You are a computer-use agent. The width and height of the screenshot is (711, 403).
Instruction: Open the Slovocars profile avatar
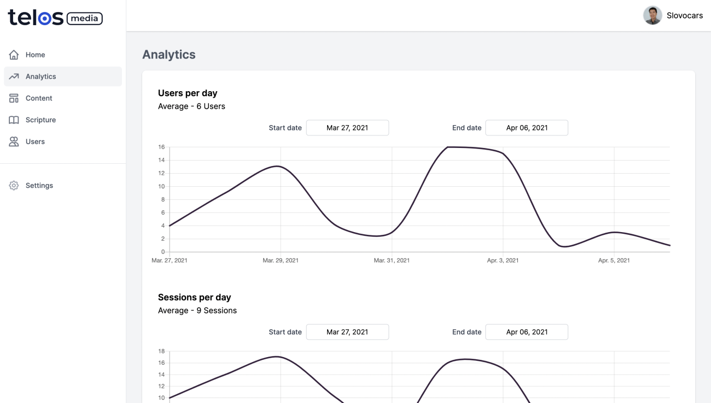(x=652, y=15)
